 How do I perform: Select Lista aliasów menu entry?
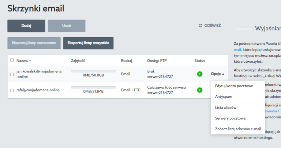pyautogui.click(x=226, y=108)
